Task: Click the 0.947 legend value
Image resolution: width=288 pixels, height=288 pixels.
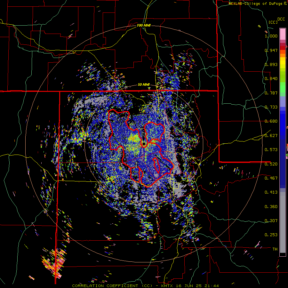Action: point(271,50)
